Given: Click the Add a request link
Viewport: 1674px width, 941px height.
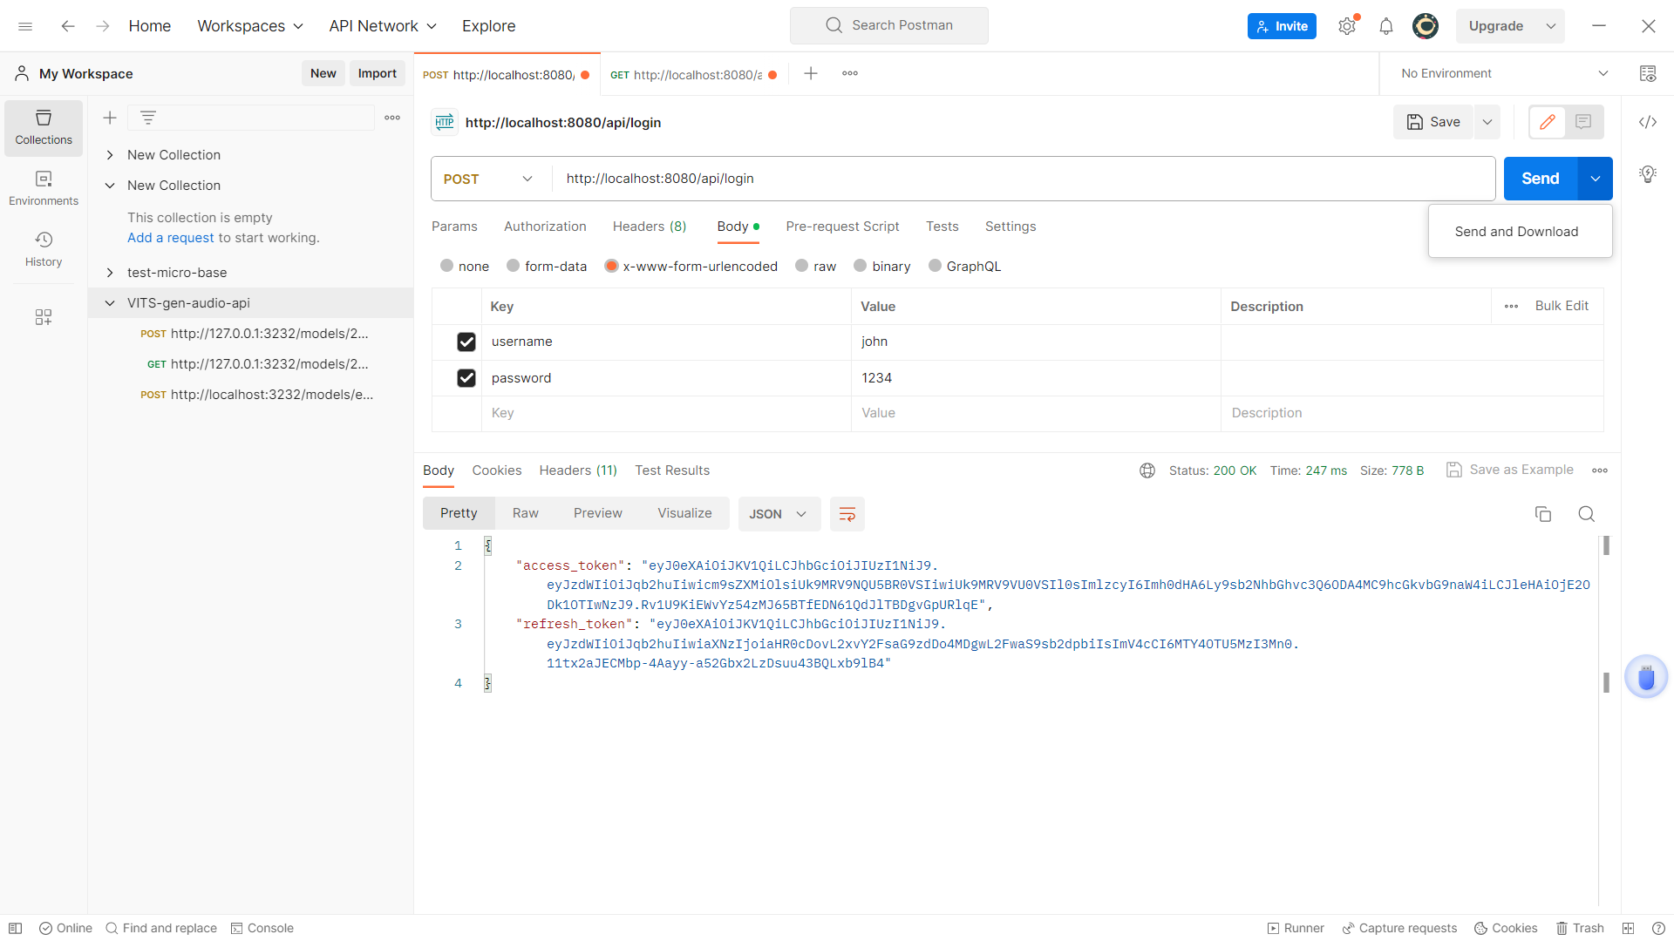Looking at the screenshot, I should 170,238.
